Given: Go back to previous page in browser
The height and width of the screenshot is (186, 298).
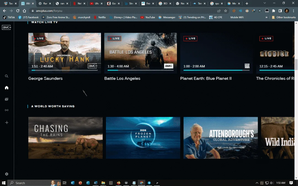Looking at the screenshot, I should (5, 11).
